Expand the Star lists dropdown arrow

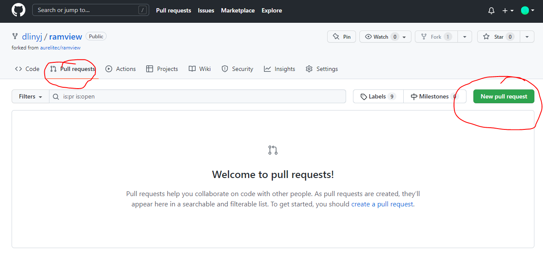(x=527, y=37)
